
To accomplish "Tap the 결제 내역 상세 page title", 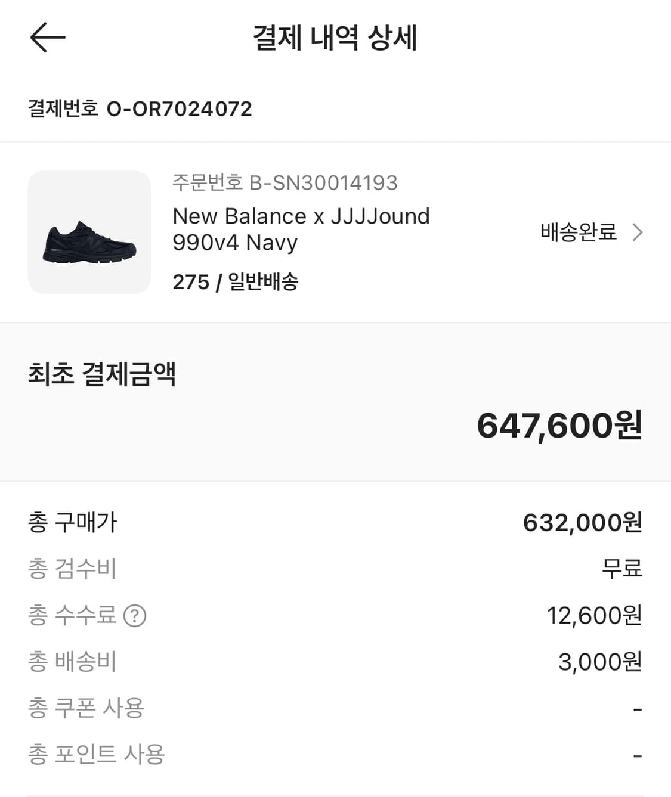I will (x=335, y=38).
